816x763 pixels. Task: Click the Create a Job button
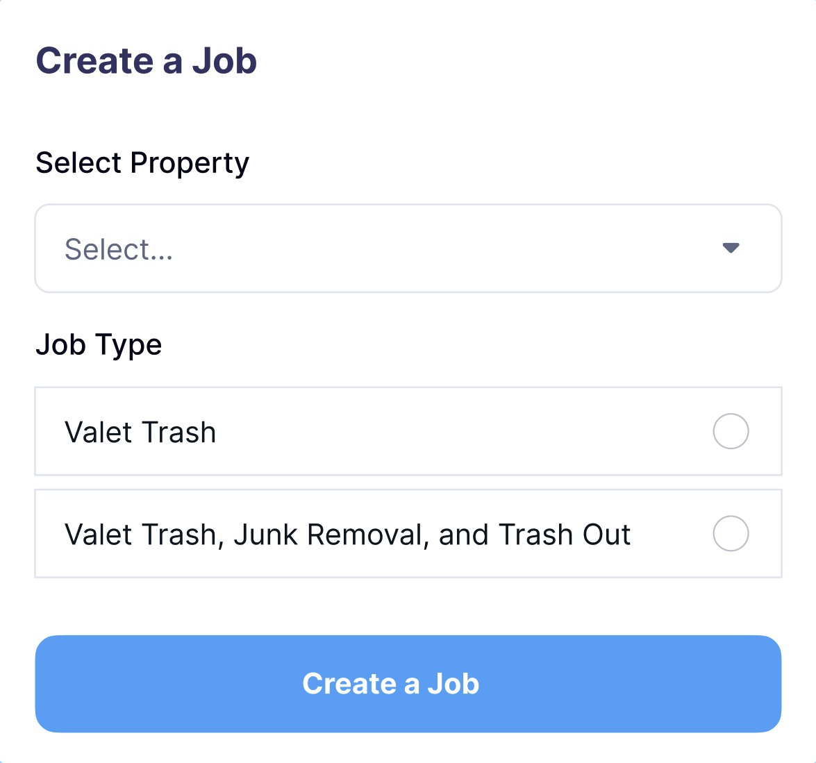[x=408, y=684]
